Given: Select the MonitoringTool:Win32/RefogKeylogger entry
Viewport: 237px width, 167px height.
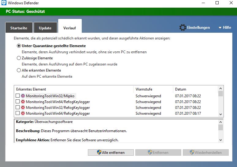Looking at the screenshot, I should click(58, 108).
